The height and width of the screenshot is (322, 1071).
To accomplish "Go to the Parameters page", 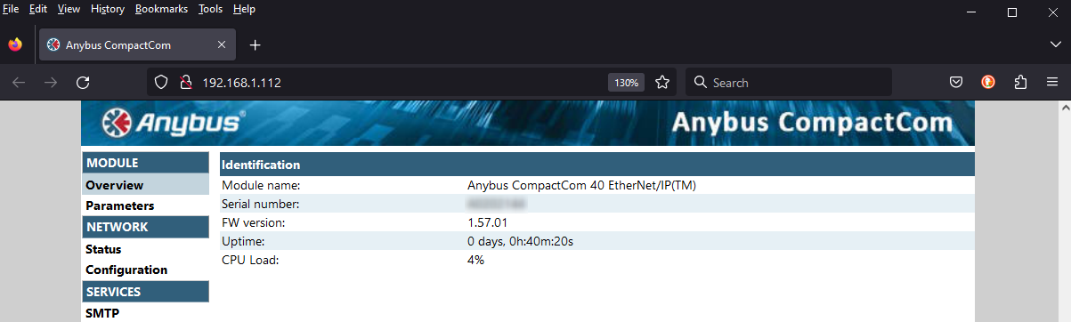I will 120,205.
